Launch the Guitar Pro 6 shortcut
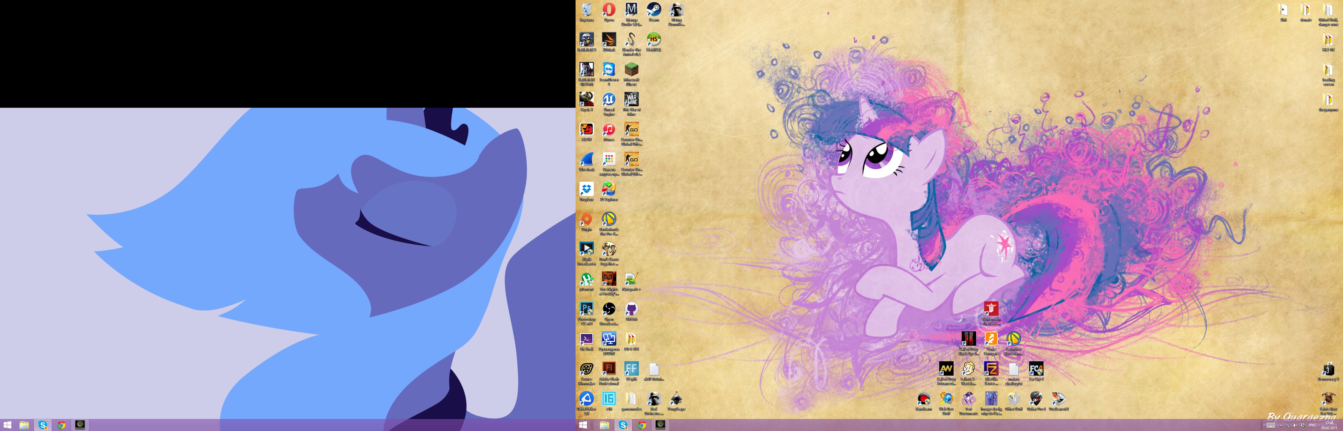Viewport: 1343px width, 431px height. (1036, 399)
